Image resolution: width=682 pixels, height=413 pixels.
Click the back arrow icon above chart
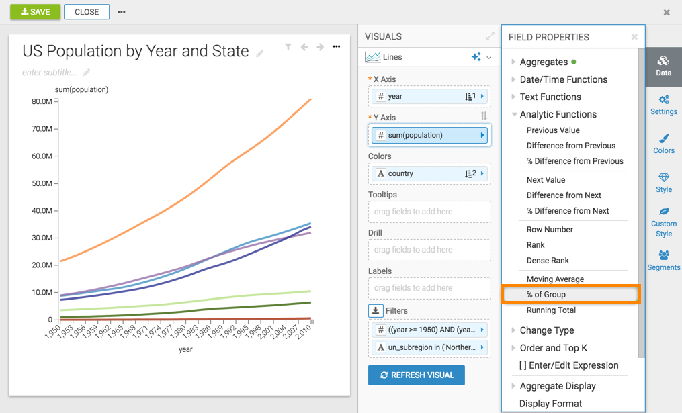[304, 47]
